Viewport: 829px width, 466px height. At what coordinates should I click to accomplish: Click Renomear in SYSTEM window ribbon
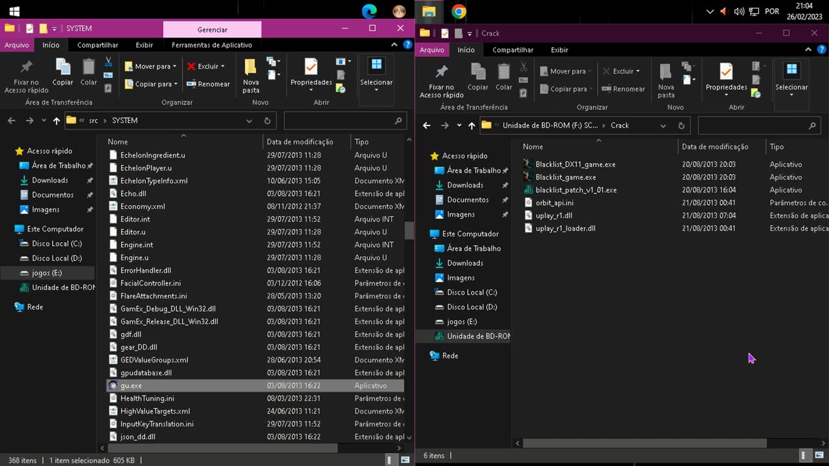[209, 84]
